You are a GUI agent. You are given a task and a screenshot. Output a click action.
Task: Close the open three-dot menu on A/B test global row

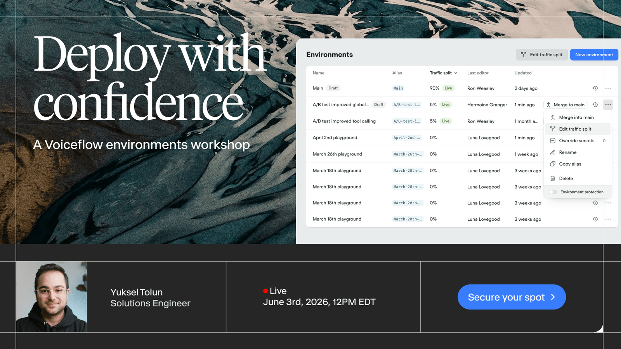coord(608,105)
